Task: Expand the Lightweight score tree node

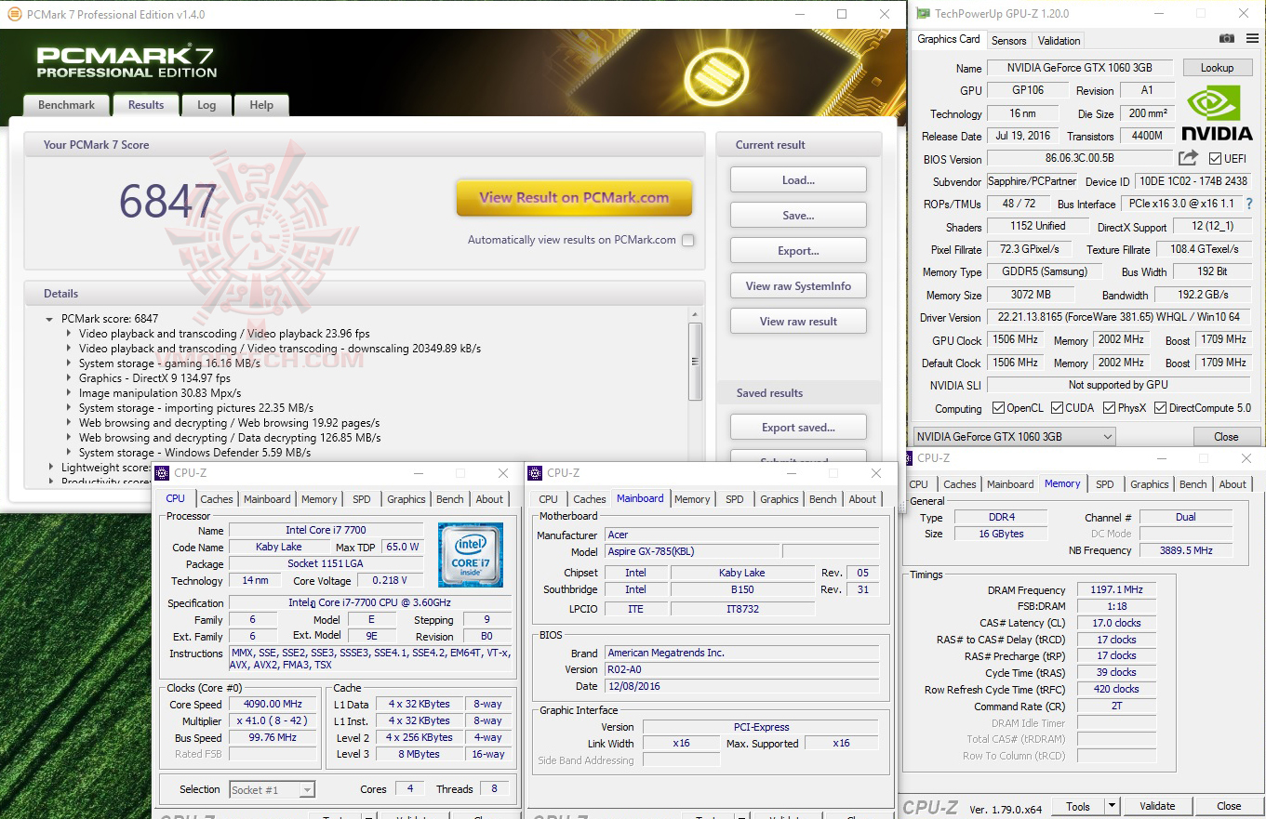Action: [51, 468]
